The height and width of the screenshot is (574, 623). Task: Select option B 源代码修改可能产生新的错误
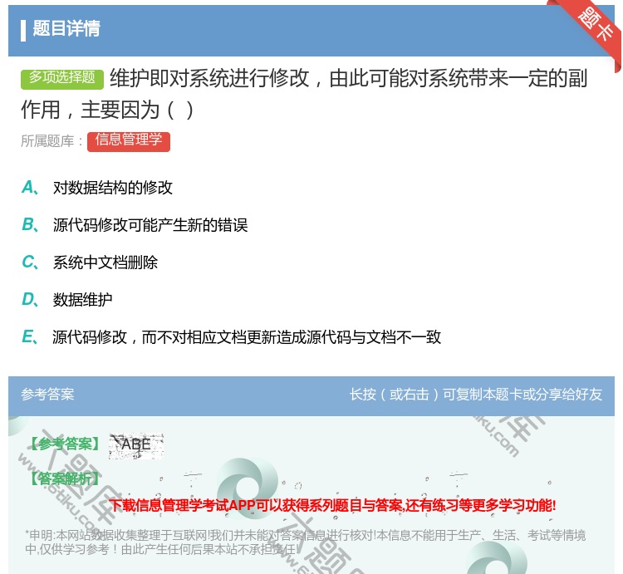[x=150, y=225]
